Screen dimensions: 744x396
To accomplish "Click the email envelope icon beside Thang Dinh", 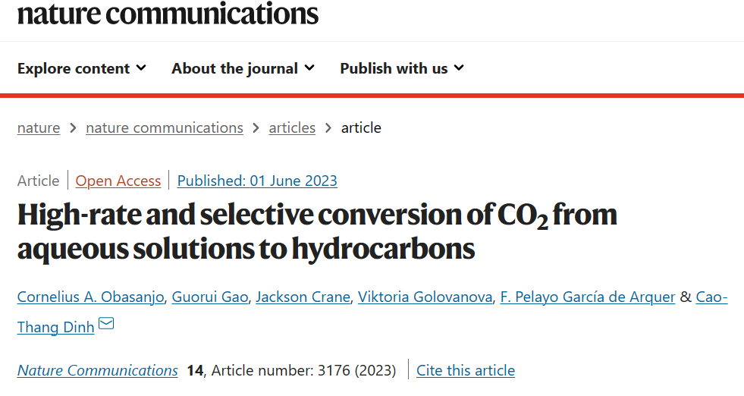I will pyautogui.click(x=106, y=324).
